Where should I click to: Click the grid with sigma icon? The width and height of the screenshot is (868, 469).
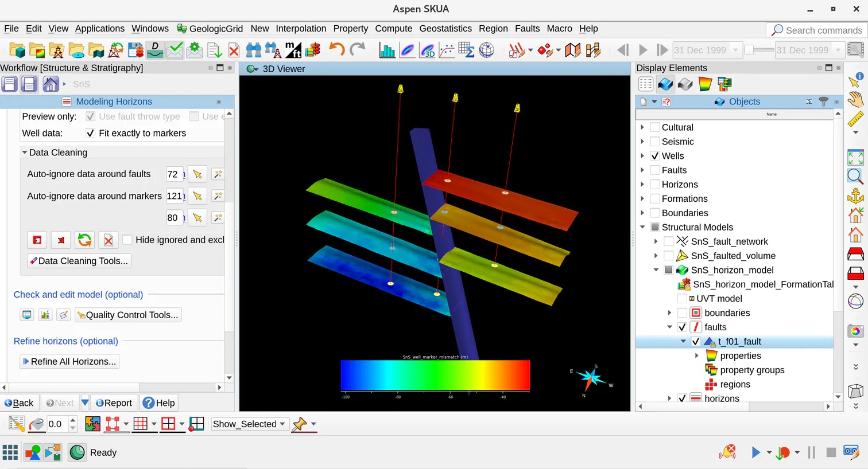(x=466, y=50)
